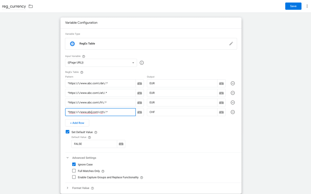Expand the Format Value section
This screenshot has height=194, width=311.
click(x=67, y=188)
